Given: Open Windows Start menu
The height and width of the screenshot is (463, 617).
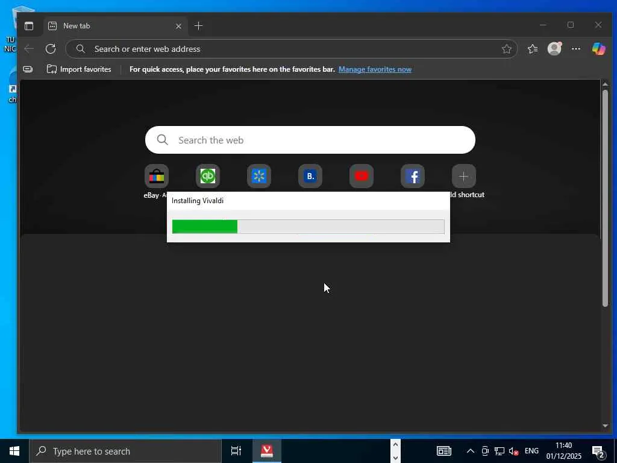Looking at the screenshot, I should tap(14, 451).
